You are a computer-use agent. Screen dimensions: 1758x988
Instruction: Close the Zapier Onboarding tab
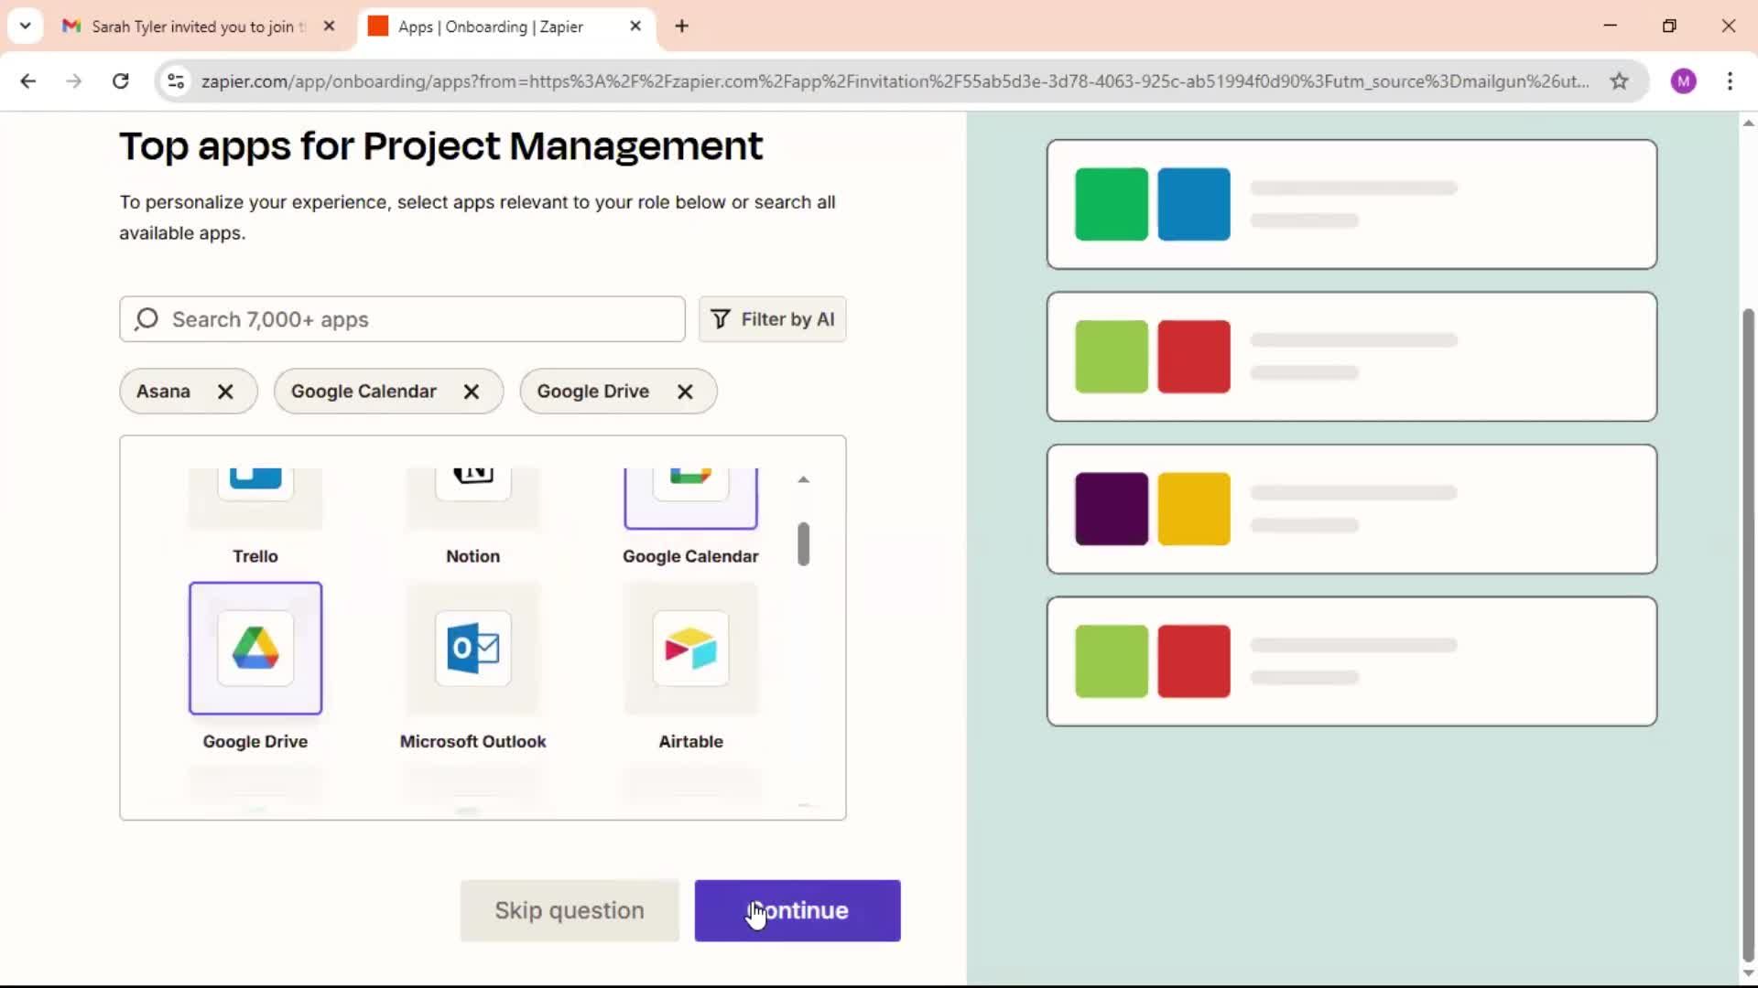(635, 27)
